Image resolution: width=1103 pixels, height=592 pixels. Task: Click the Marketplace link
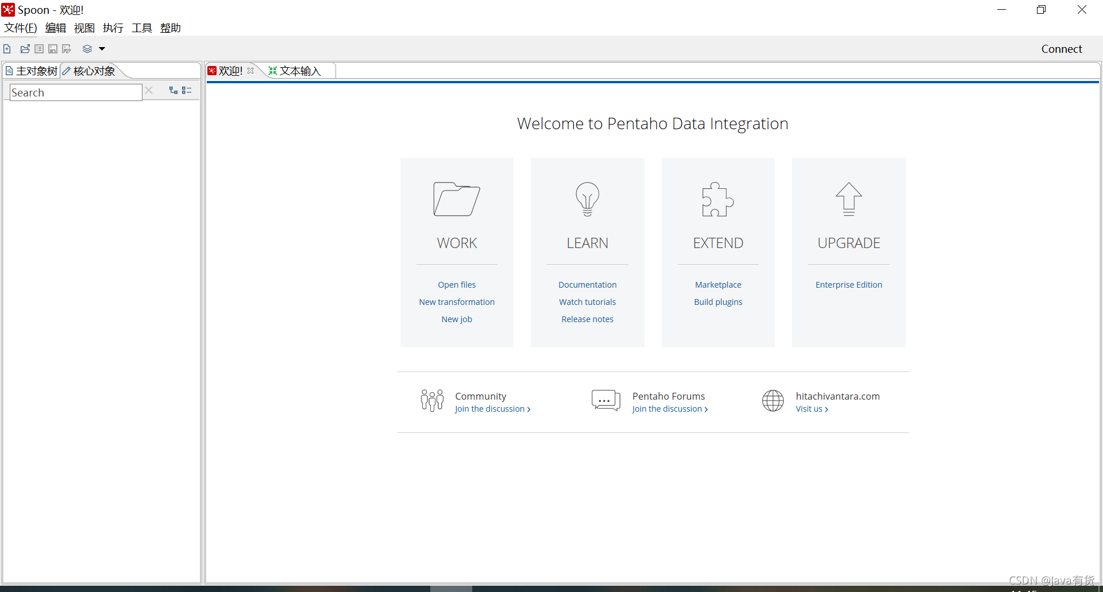pyautogui.click(x=718, y=285)
